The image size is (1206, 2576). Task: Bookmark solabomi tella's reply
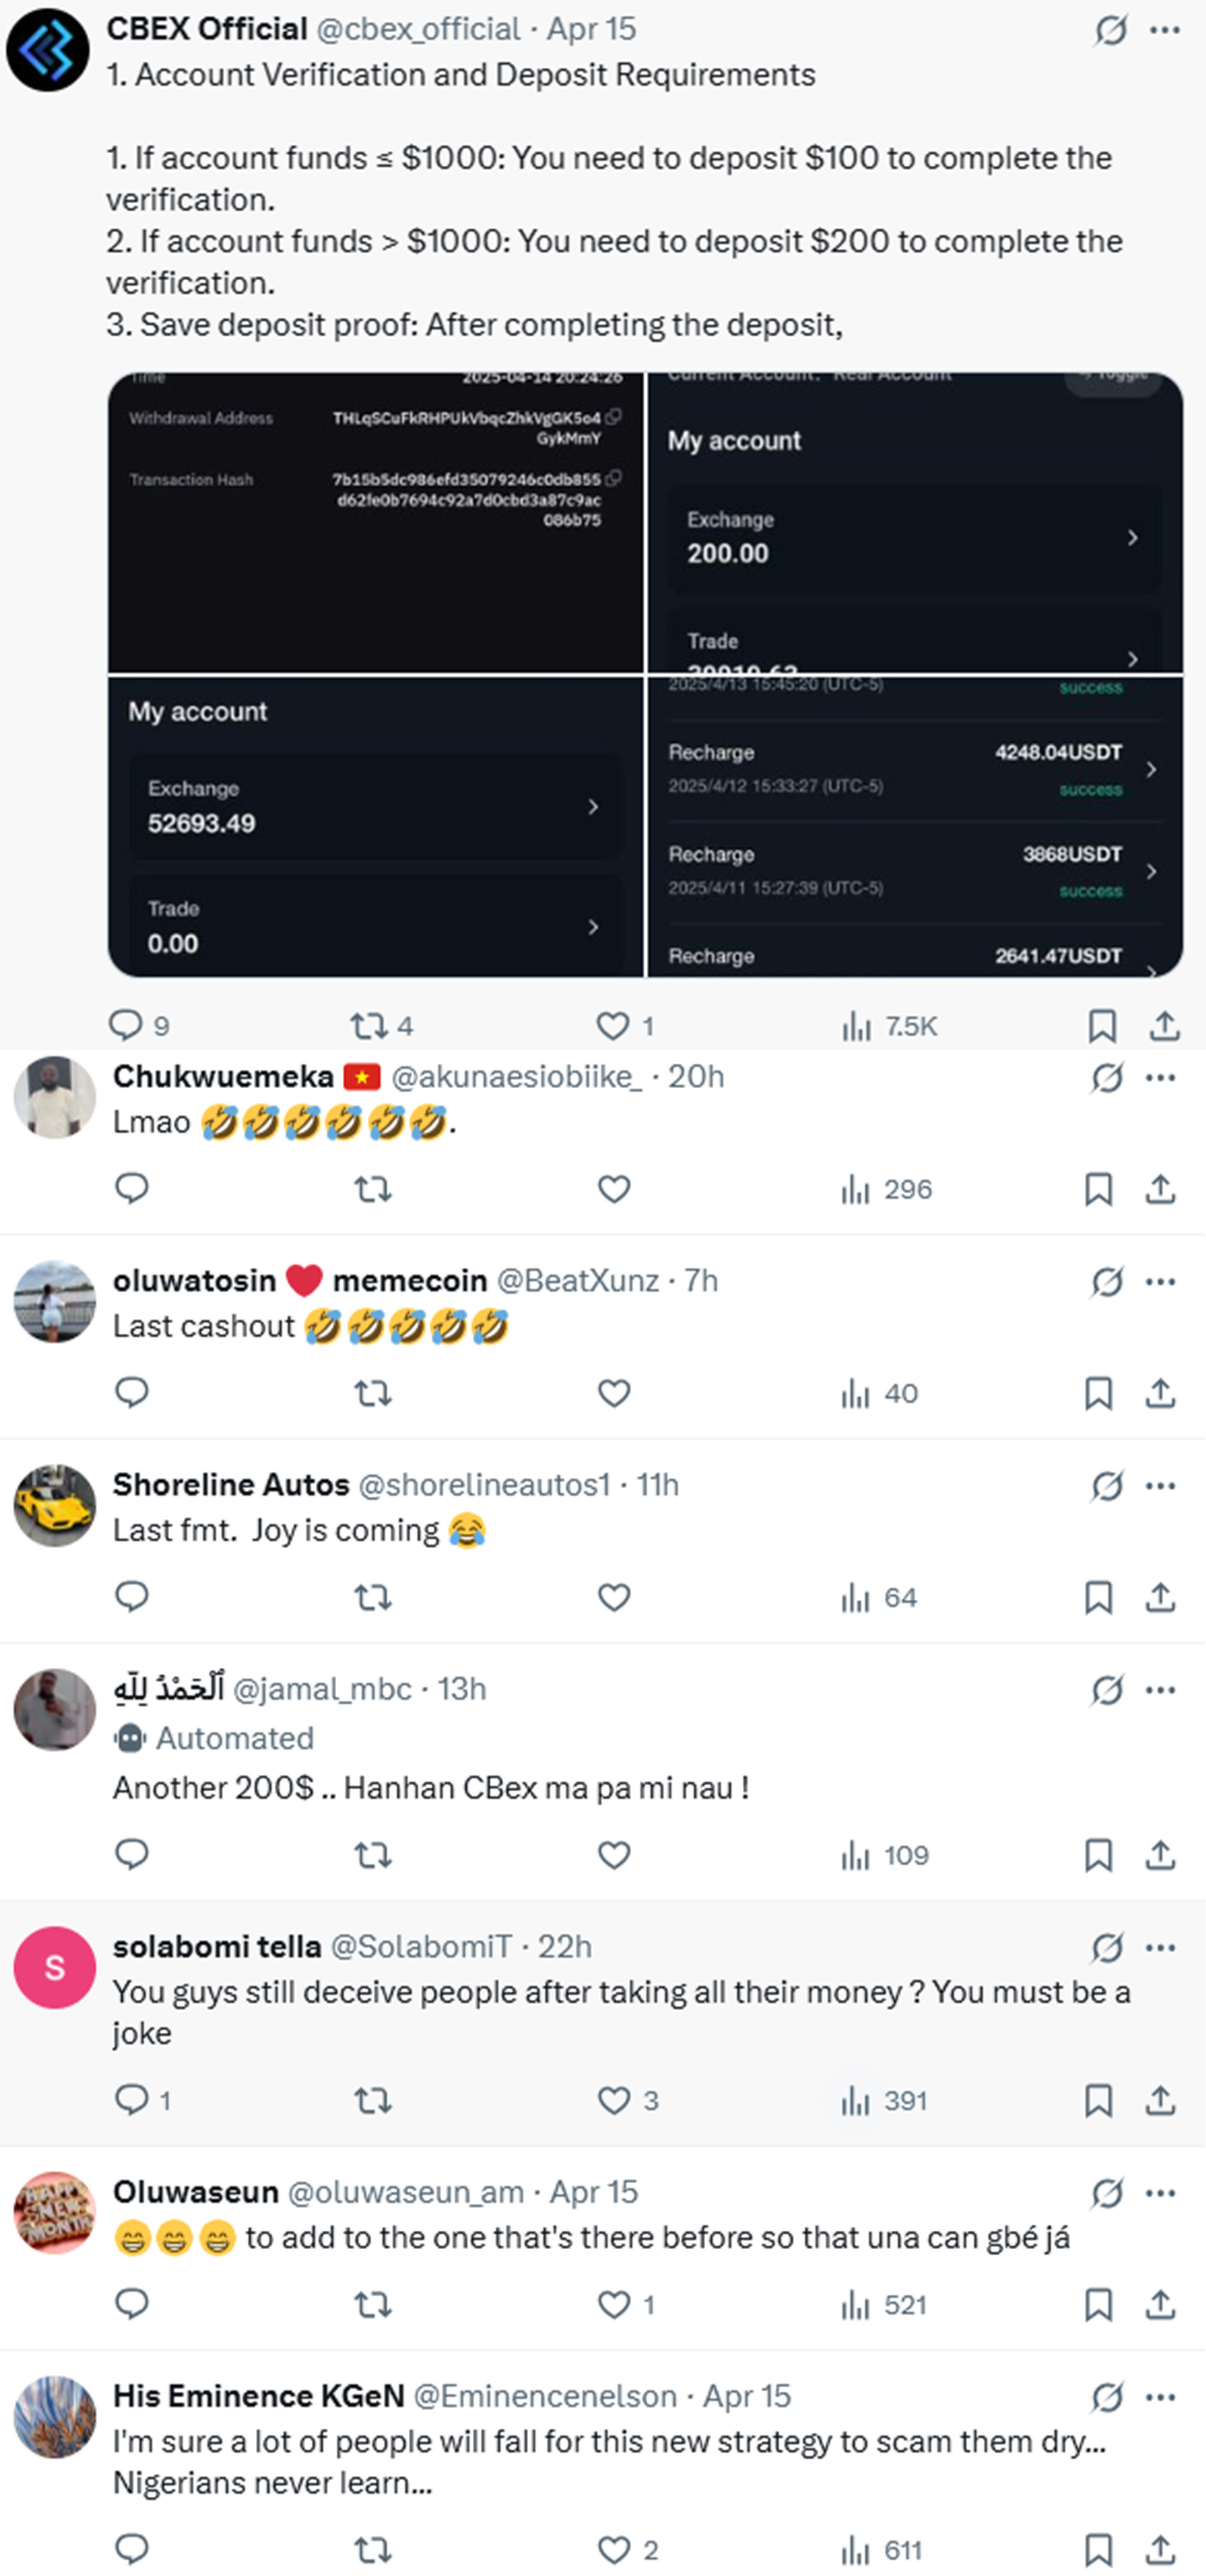tap(1098, 2100)
